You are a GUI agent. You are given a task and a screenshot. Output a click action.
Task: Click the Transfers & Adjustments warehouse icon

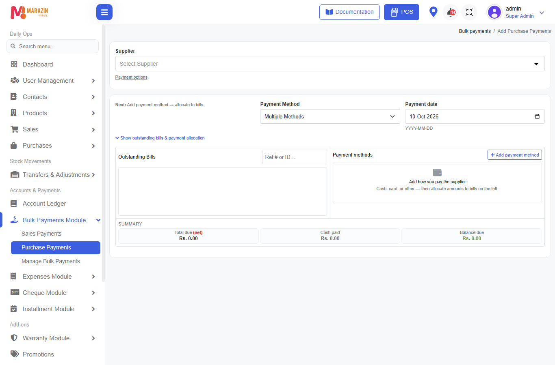point(15,175)
